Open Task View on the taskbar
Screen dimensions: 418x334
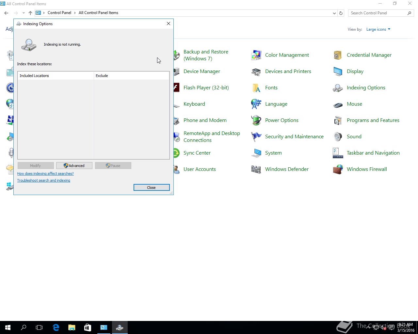39,327
